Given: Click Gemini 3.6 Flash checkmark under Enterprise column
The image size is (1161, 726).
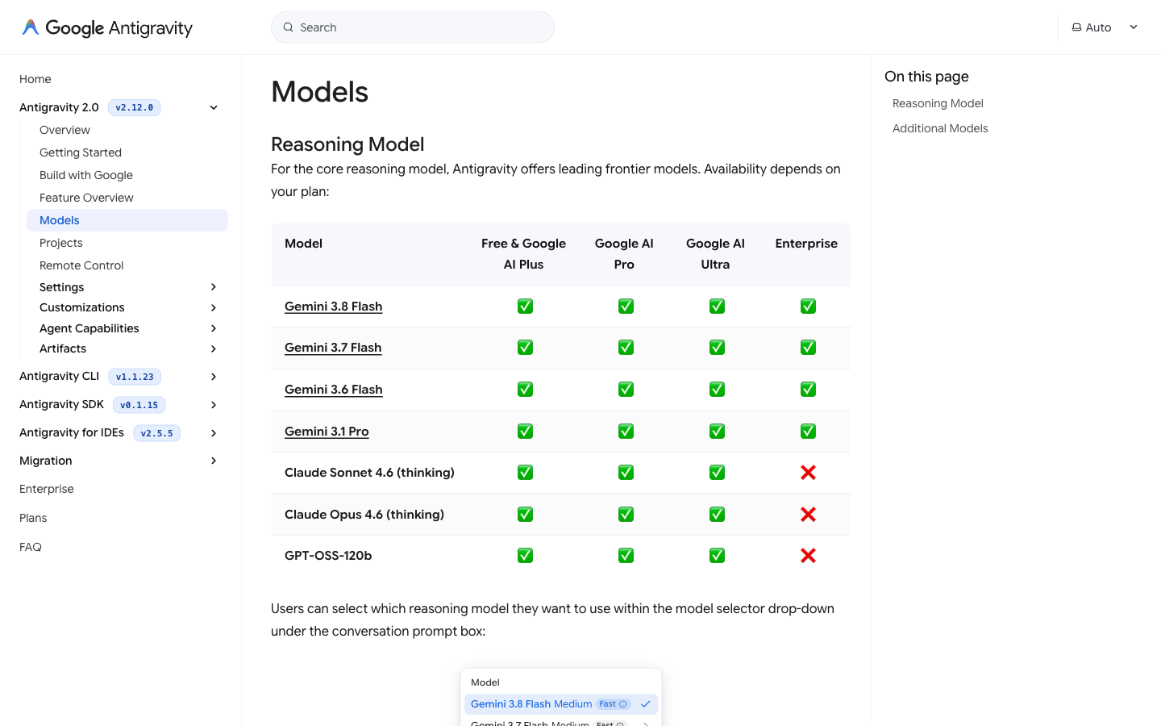Looking at the screenshot, I should [x=808, y=390].
